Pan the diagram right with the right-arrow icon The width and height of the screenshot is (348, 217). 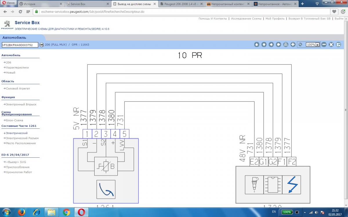(x=278, y=45)
